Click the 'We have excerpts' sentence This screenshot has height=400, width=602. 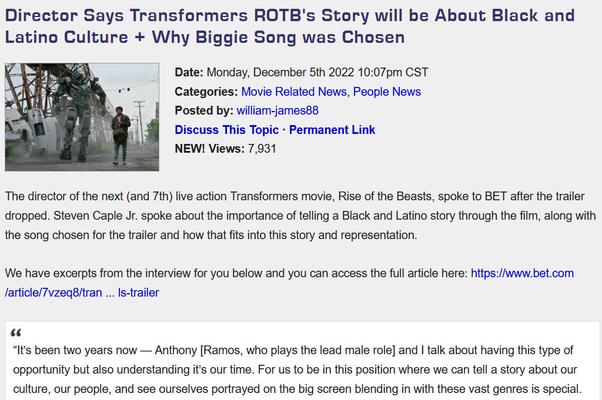tap(236, 273)
